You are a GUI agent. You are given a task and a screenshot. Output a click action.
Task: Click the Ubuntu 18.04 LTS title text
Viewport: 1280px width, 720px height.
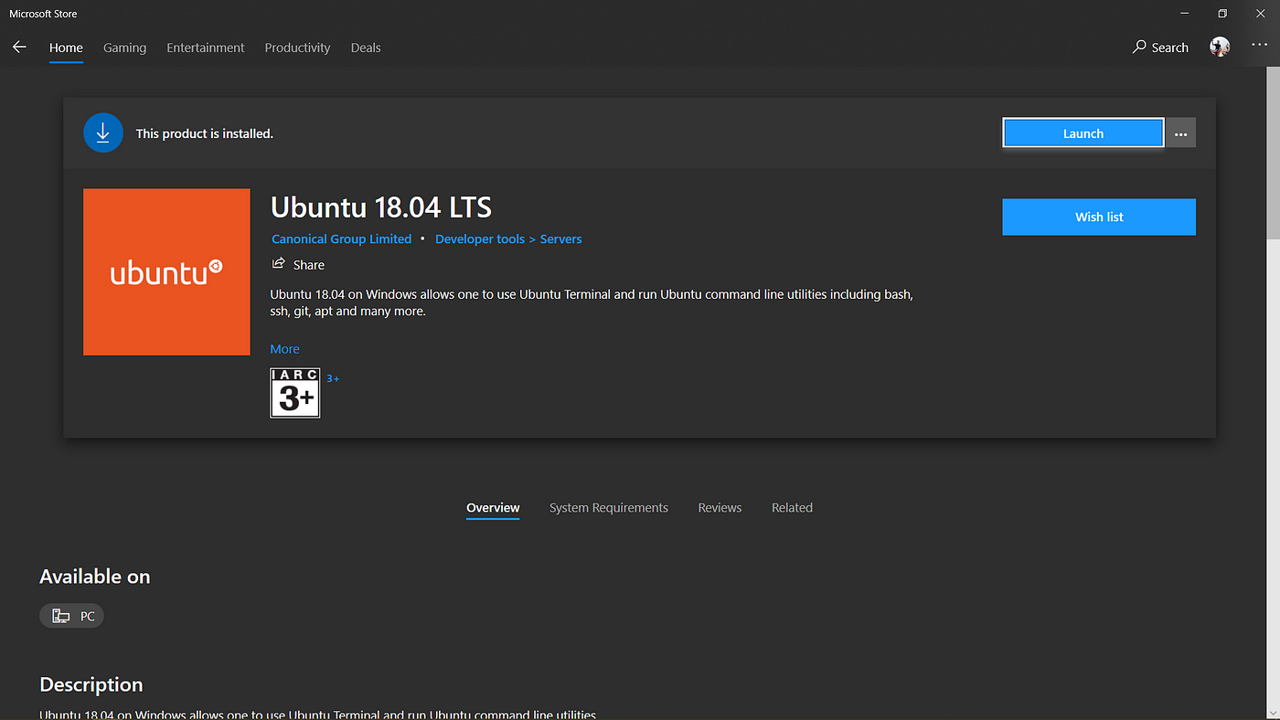coord(381,207)
